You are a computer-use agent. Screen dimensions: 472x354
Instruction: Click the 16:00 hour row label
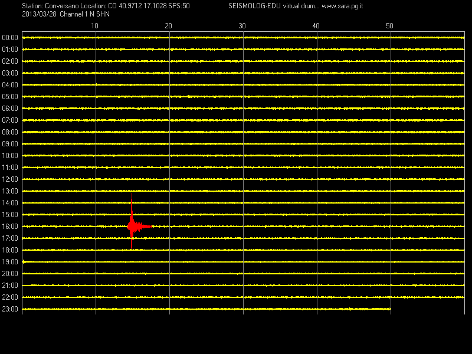tap(10, 227)
